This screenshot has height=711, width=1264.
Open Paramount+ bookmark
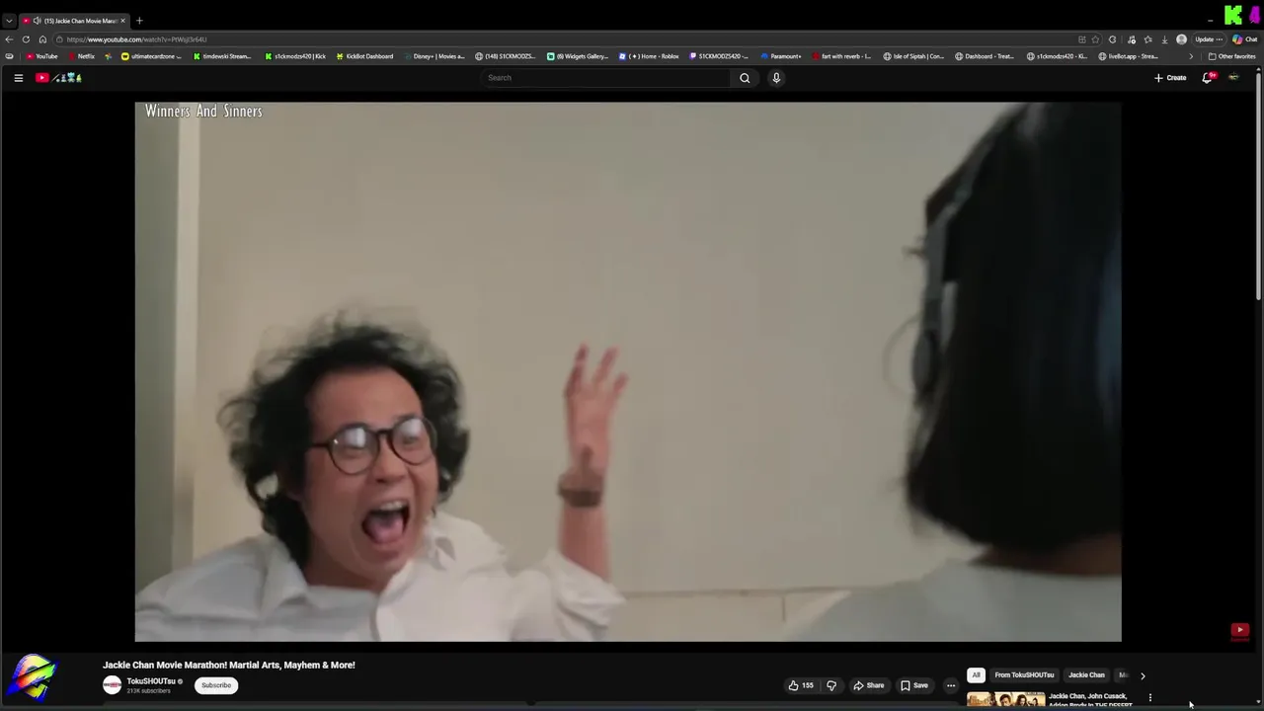pos(780,56)
